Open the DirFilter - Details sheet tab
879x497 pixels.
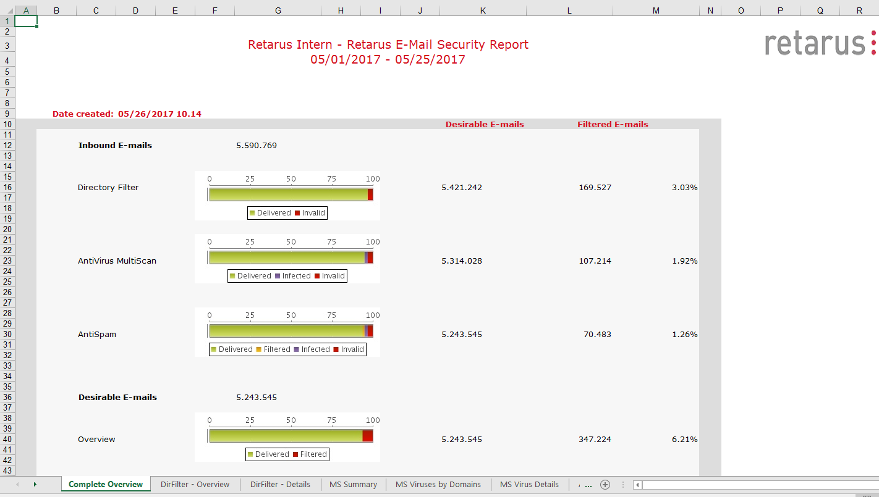click(280, 485)
